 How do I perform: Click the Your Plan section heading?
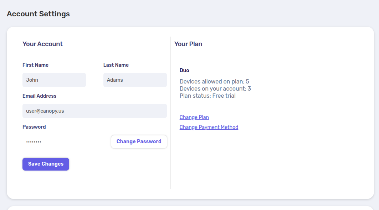(188, 44)
